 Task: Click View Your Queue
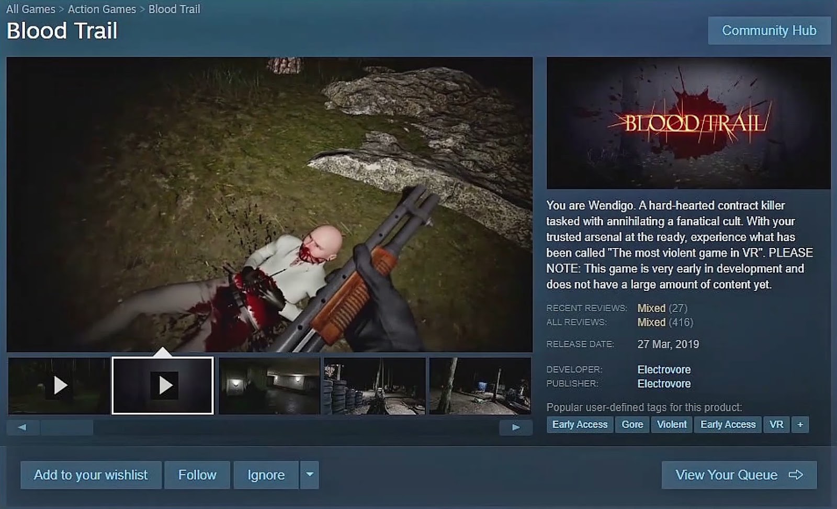pos(739,475)
